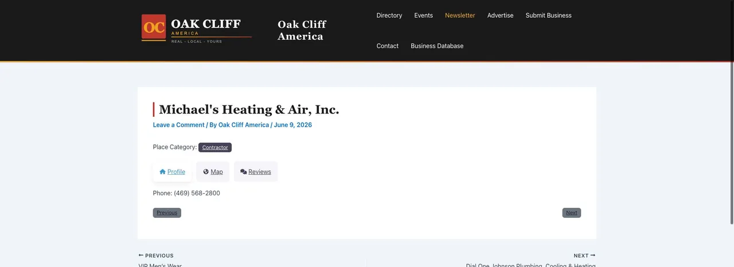Open the previous post VIP Men's Wear
This screenshot has height=267, width=734.
tap(160, 265)
